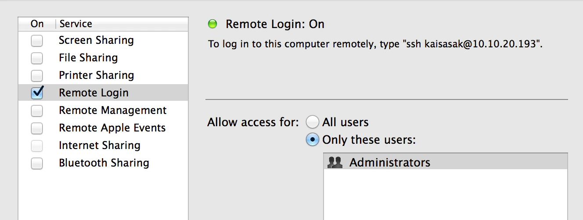Viewport: 583px width, 220px height.
Task: Enable the Screen Sharing checkbox
Action: pos(37,41)
